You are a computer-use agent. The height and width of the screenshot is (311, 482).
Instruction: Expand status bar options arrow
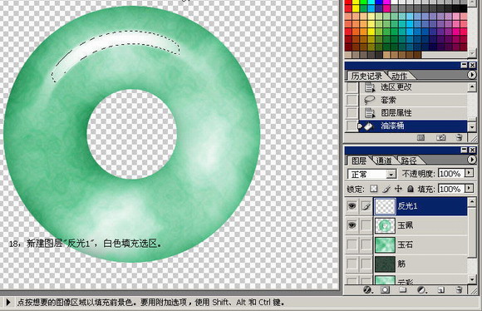[x=8, y=303]
